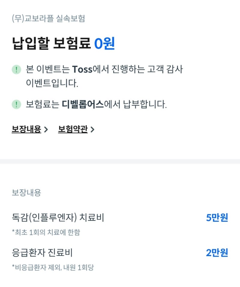Screen dimensions: 240x287
Task: Open the 보험약관 underlined link
Action: (x=73, y=129)
